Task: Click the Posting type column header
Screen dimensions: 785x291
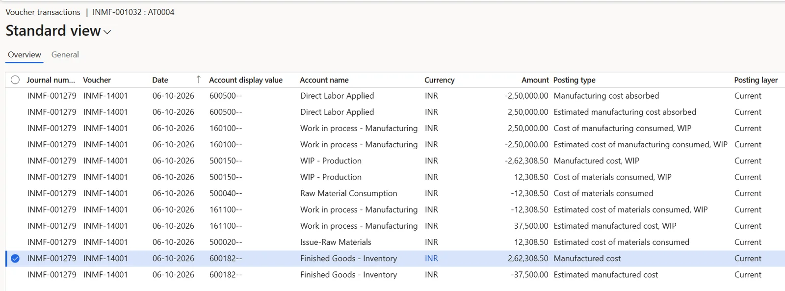Action: (575, 80)
